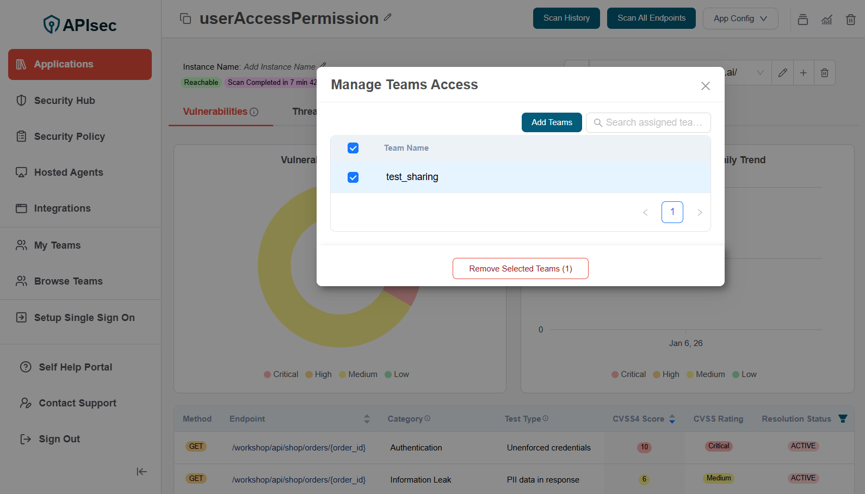Viewport: 865px width, 494px height.
Task: Collapse the sidebar with the arrow icon
Action: pos(141,472)
